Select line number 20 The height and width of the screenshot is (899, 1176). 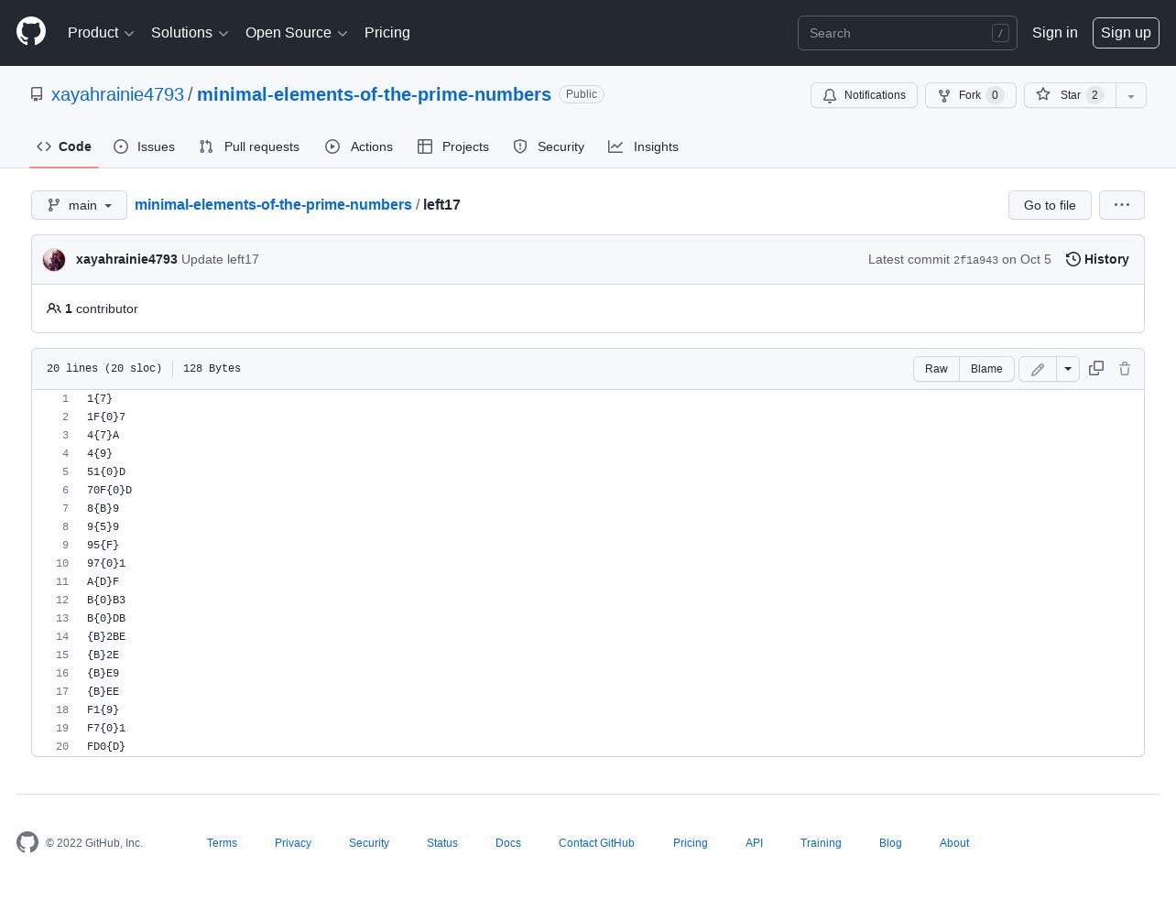click(62, 747)
